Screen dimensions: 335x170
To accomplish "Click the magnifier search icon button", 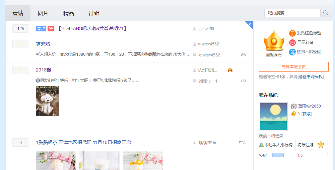I will tap(326, 13).
